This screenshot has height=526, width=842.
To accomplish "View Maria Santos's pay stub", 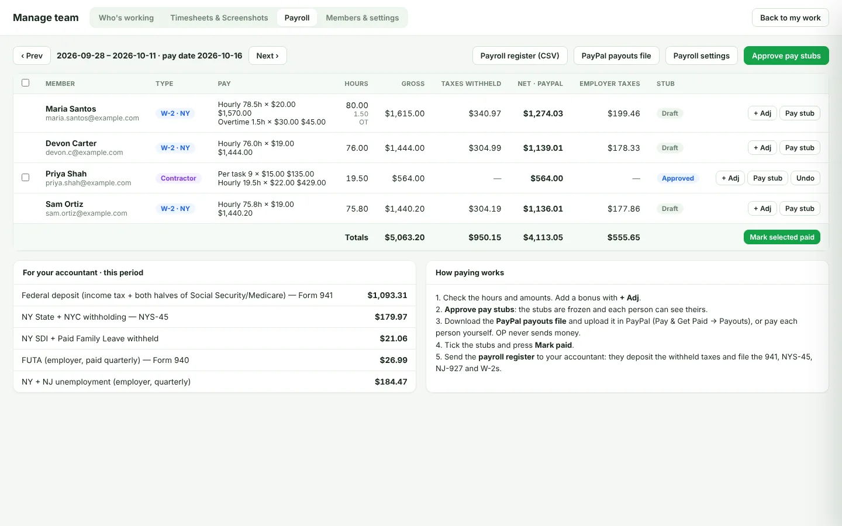I will coord(800,113).
